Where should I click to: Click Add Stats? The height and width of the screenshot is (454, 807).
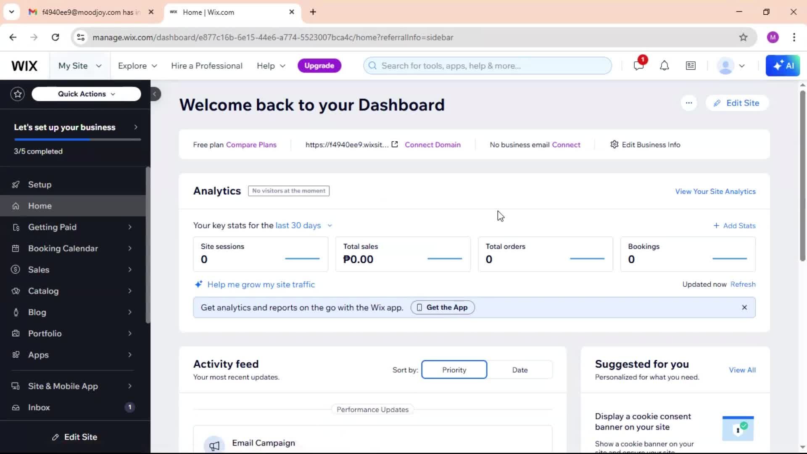point(734,226)
